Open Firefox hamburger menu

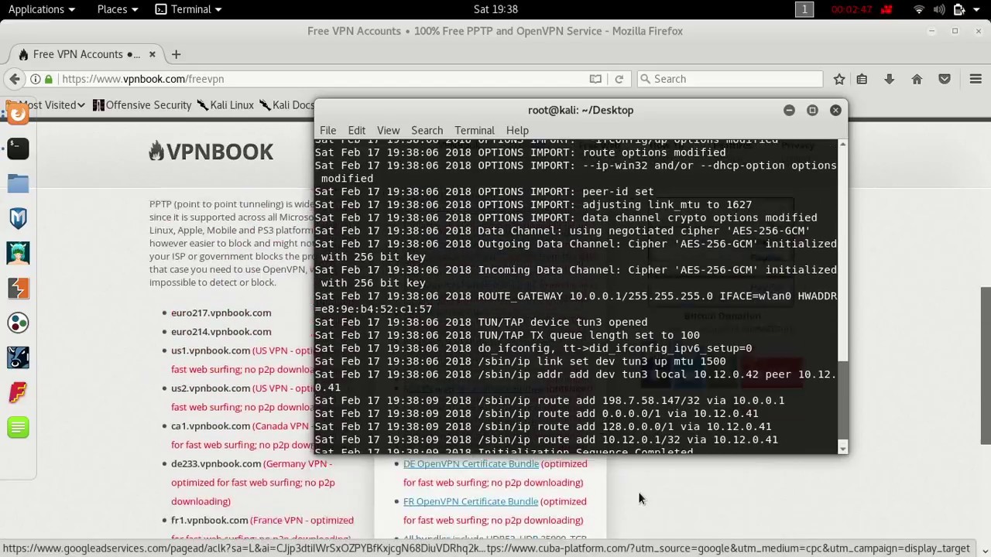coord(976,79)
